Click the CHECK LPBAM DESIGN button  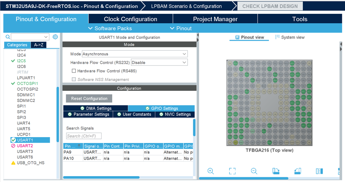pos(270,6)
